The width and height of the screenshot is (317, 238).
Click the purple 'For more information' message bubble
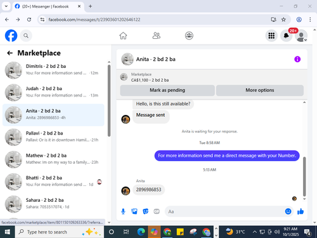[x=227, y=155]
